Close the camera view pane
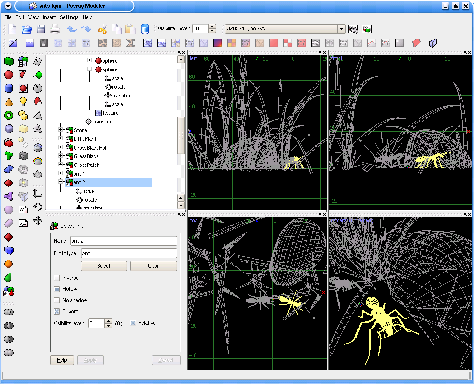Screen dimensions: 474x384 click(470, 214)
